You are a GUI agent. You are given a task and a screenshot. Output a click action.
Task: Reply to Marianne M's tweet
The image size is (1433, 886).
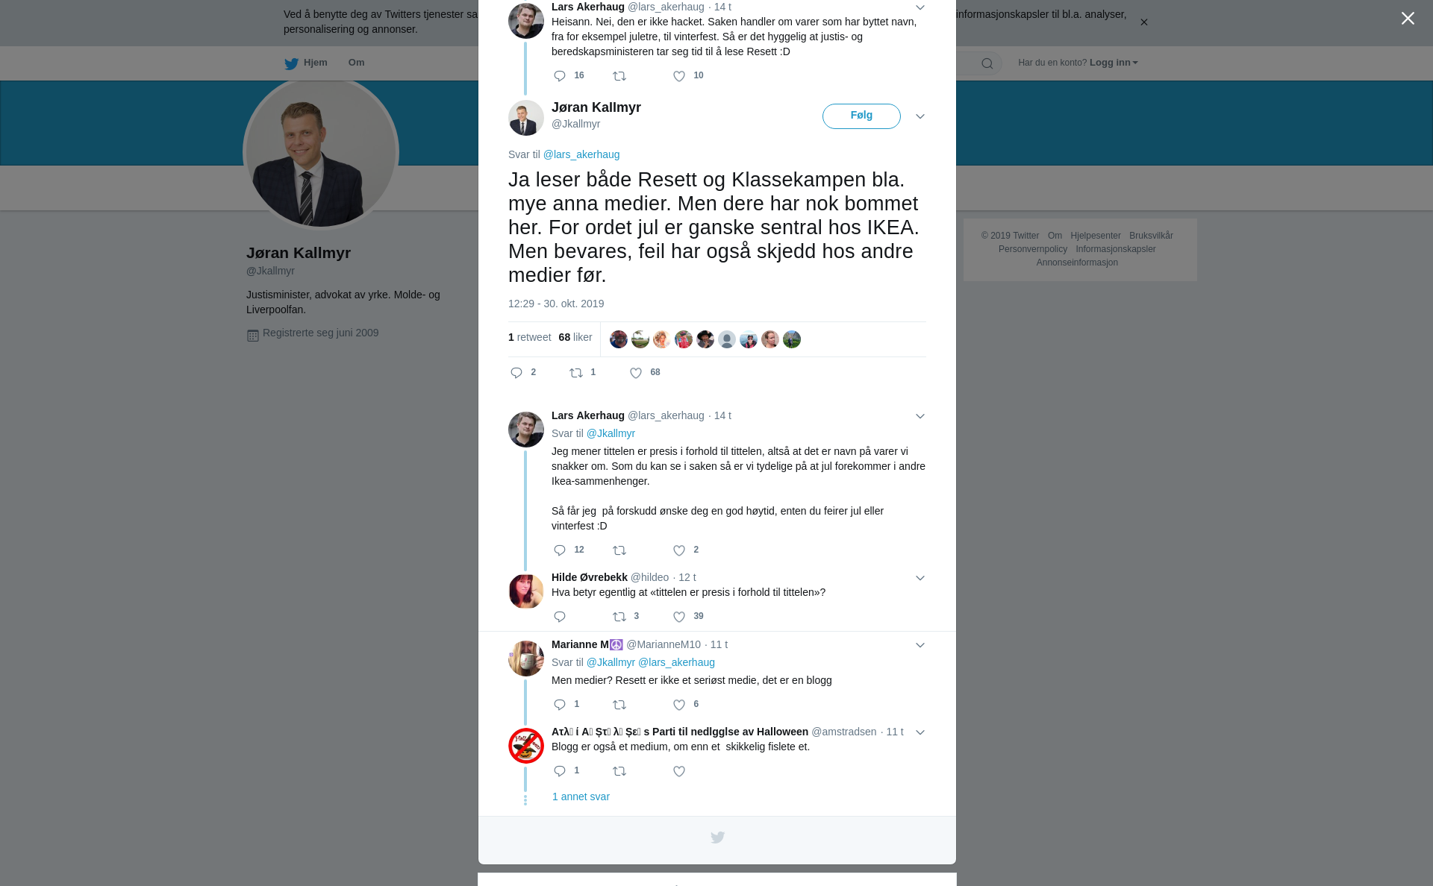coord(560,705)
